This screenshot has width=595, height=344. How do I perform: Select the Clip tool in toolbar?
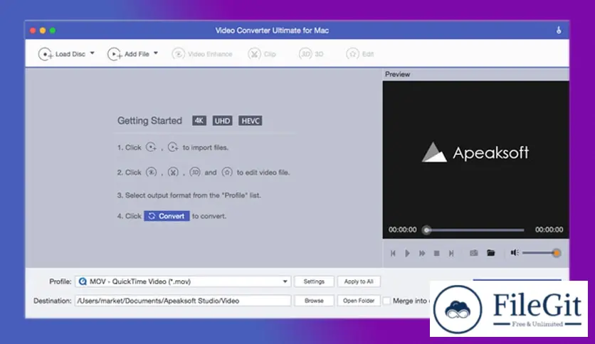coord(262,54)
